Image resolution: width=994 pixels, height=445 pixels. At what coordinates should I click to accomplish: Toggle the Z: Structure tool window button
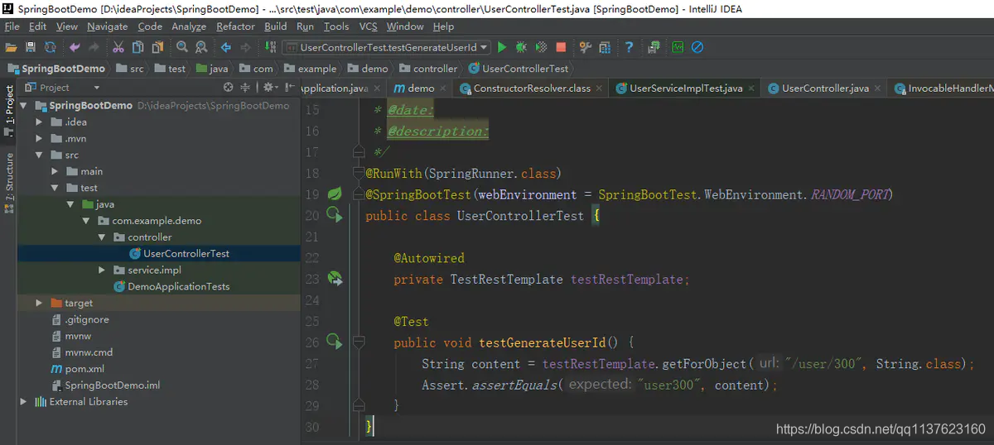[x=9, y=183]
